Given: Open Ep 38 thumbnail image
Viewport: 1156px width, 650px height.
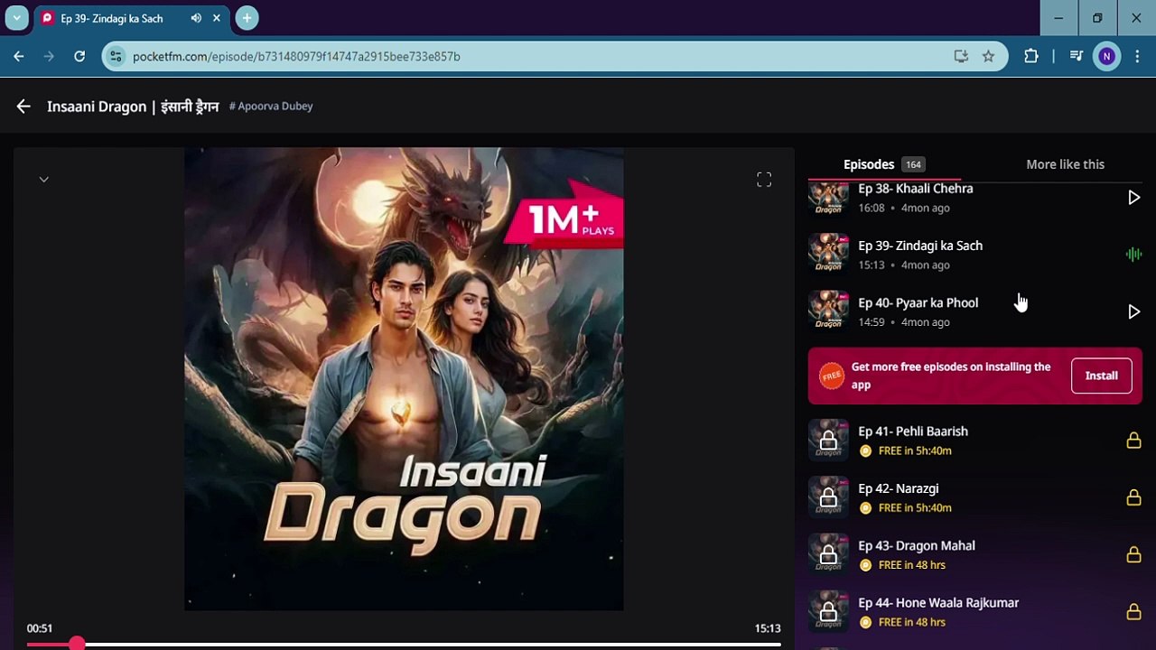Looking at the screenshot, I should 828,198.
